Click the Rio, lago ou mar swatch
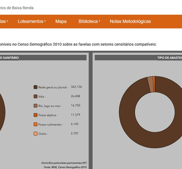 pos(35,106)
